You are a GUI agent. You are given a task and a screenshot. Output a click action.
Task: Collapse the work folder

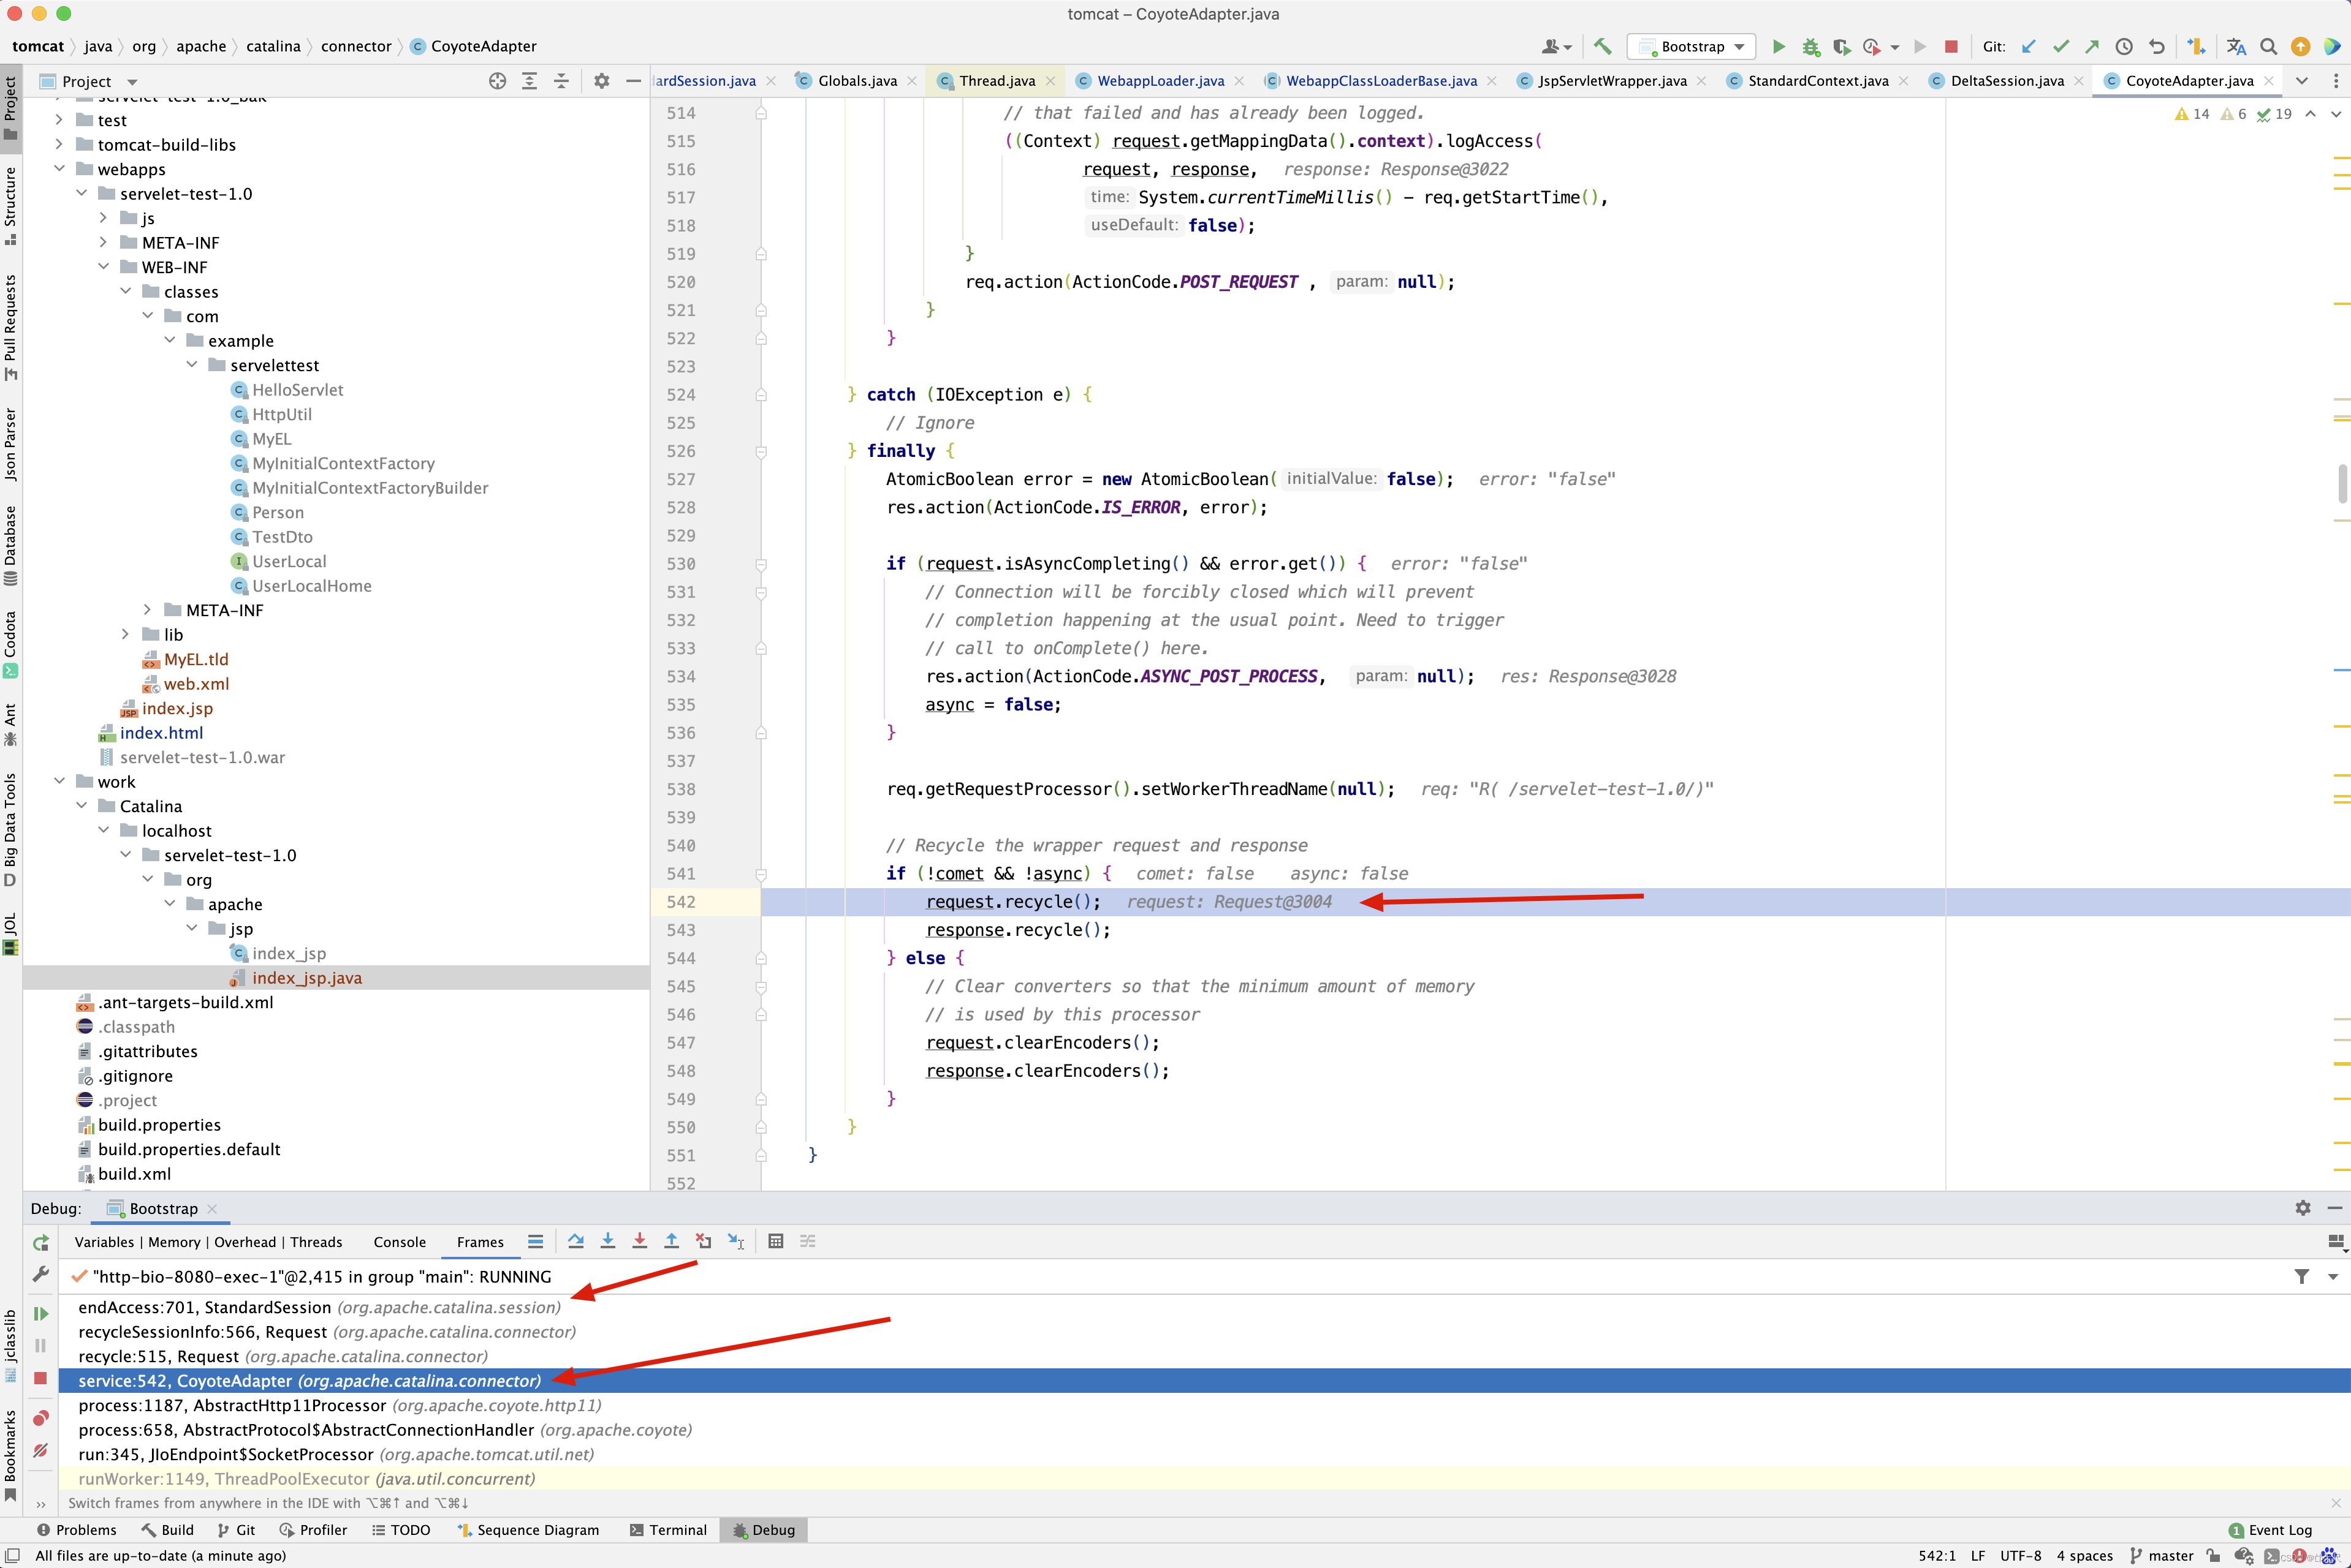(59, 781)
